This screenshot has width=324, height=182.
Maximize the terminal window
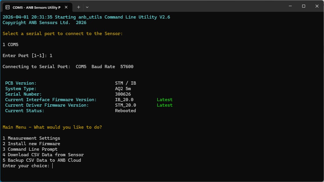coord(303,6)
